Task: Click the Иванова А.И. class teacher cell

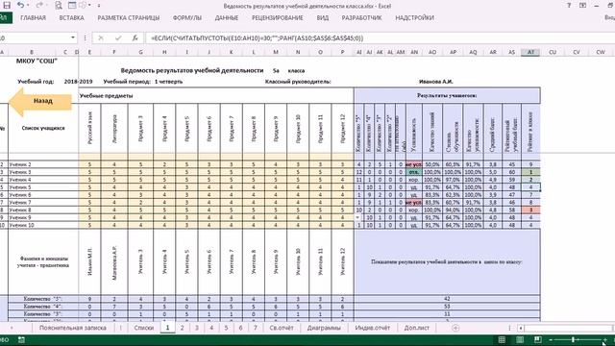Action: point(435,82)
